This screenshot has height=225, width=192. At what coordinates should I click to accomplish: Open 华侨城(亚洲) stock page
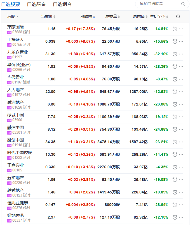[19, 65]
